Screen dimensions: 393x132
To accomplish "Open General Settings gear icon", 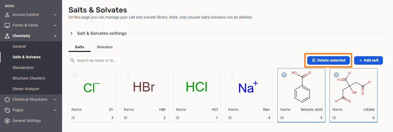I will 7,121.
